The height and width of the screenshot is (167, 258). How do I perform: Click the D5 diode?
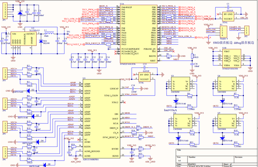tap(33, 117)
